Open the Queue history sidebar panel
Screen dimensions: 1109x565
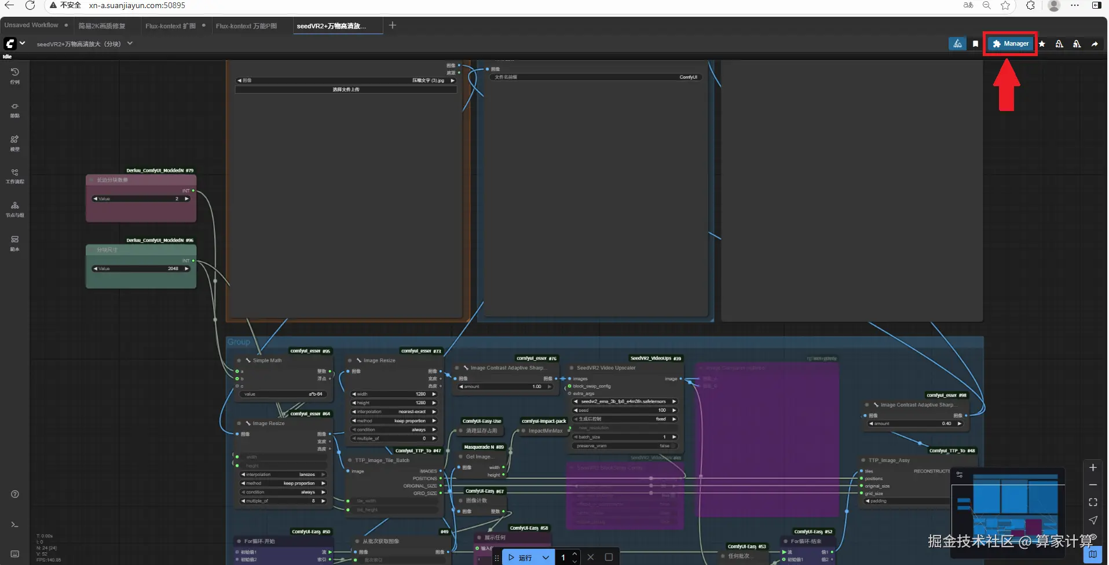click(15, 76)
